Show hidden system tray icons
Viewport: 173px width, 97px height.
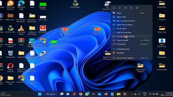(x=132, y=94)
